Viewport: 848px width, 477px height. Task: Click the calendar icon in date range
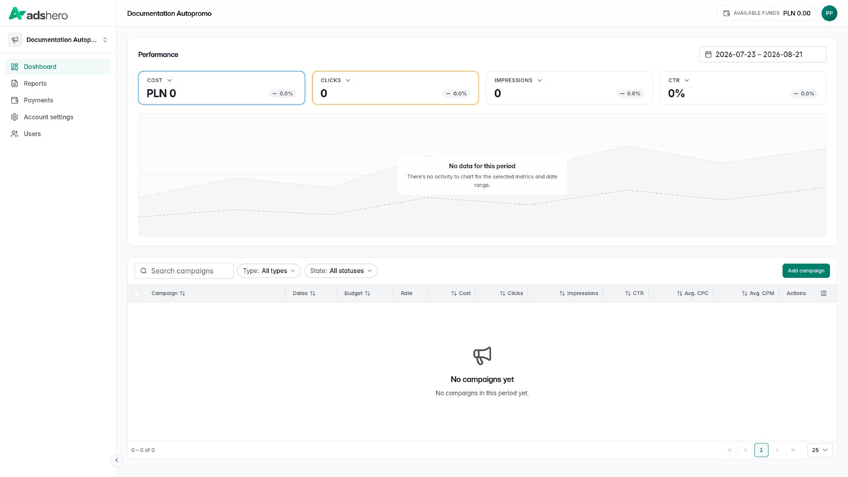click(x=708, y=55)
